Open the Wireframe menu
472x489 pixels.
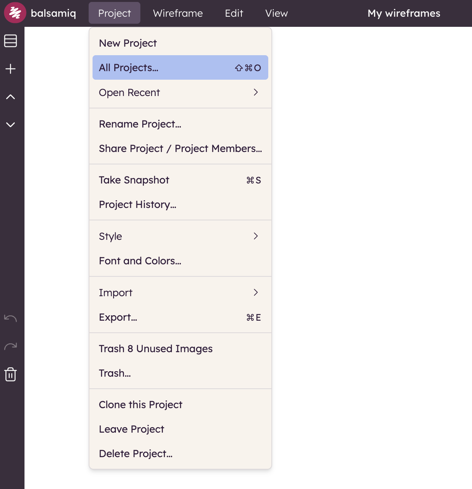point(178,13)
